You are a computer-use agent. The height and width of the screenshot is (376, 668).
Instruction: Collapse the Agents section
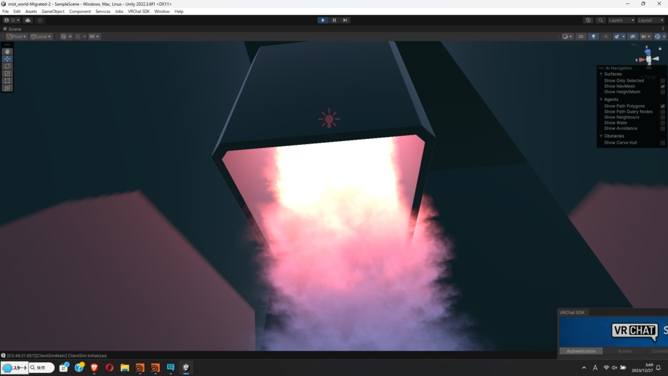pos(601,99)
